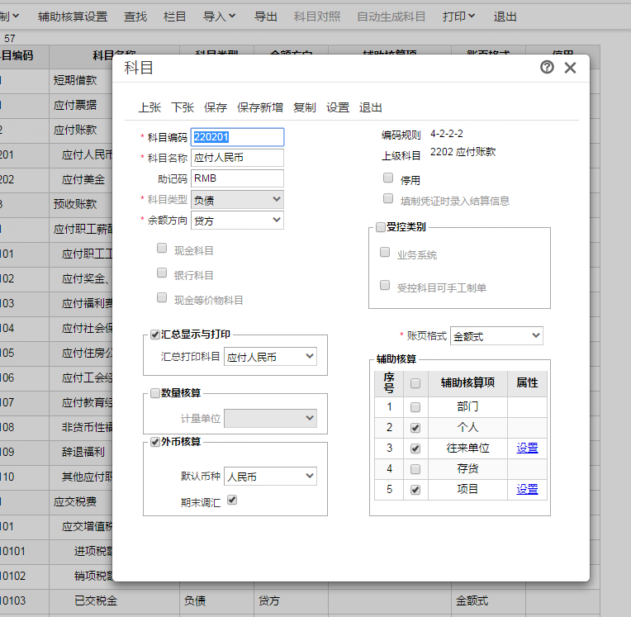This screenshot has height=617, width=631.
Task: Click 保存新增 in the dialog
Action: [260, 107]
